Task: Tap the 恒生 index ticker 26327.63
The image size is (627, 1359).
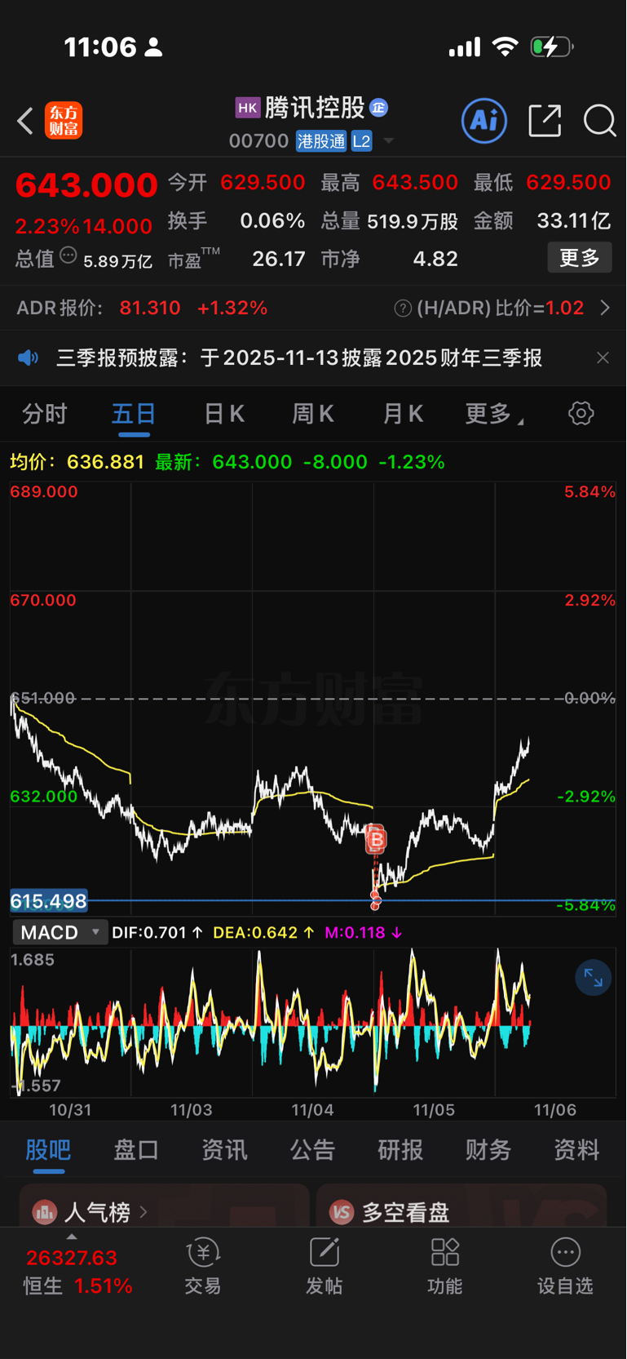Action: (x=72, y=1258)
